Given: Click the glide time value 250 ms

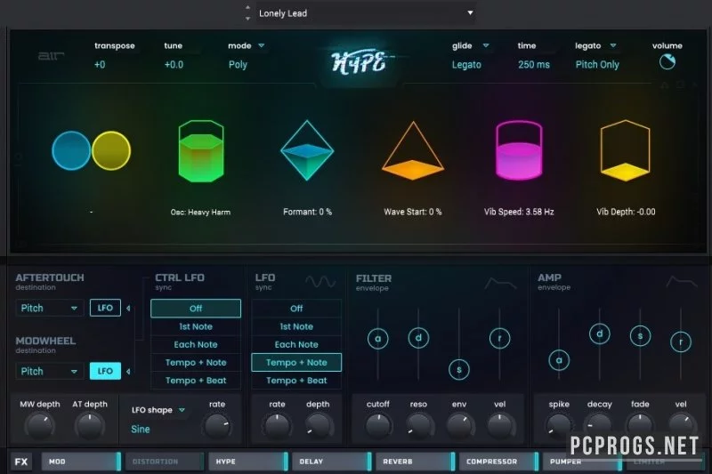Looking at the screenshot, I should click(x=534, y=64).
